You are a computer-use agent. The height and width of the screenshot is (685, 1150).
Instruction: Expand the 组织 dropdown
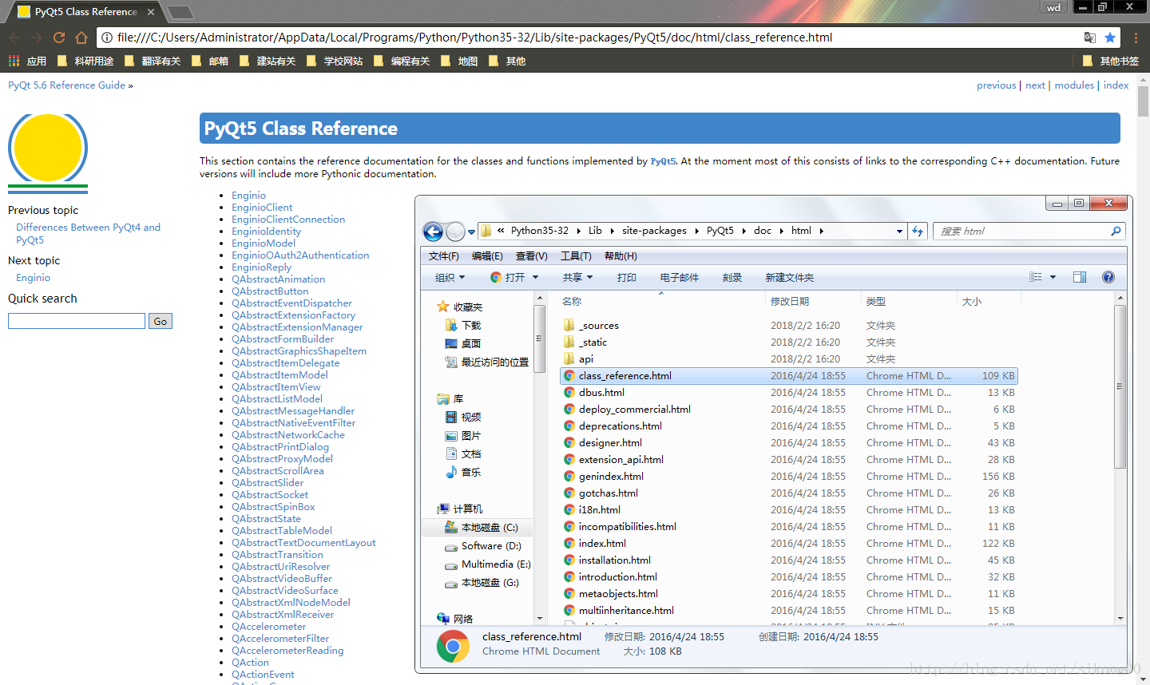click(x=450, y=277)
